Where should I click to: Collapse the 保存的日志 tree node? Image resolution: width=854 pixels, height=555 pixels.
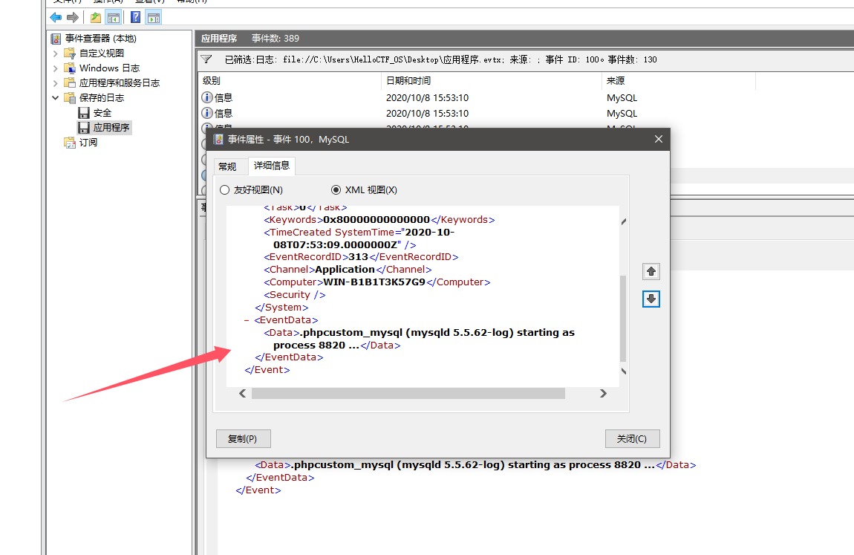pyautogui.click(x=56, y=98)
